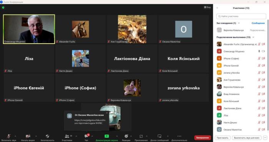The image size is (269, 142).
Task: Select the Оксана Малютіна video tile
Action: pyautogui.click(x=184, y=29)
